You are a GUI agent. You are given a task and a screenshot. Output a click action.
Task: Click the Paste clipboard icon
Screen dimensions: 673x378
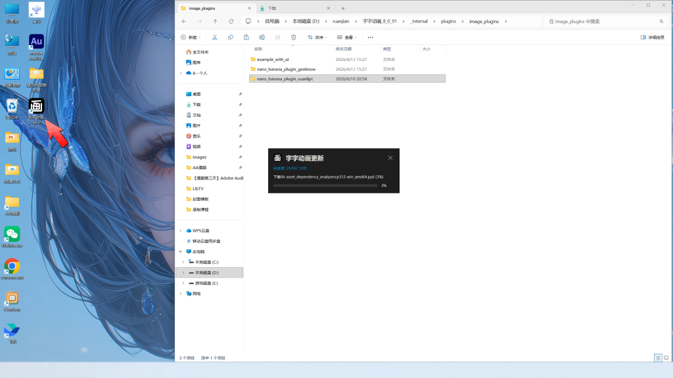pyautogui.click(x=246, y=37)
